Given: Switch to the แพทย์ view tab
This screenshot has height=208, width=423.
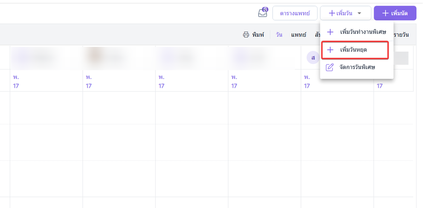Looking at the screenshot, I should (x=299, y=35).
